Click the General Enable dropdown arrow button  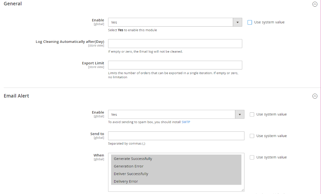tap(237, 23)
